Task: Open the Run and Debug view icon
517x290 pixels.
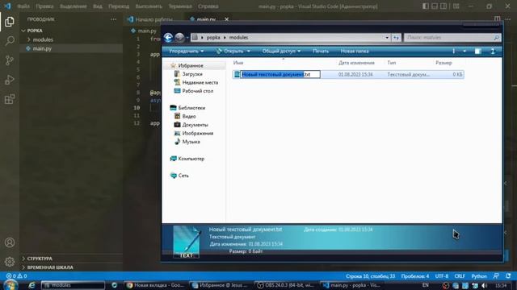Action: click(x=10, y=80)
